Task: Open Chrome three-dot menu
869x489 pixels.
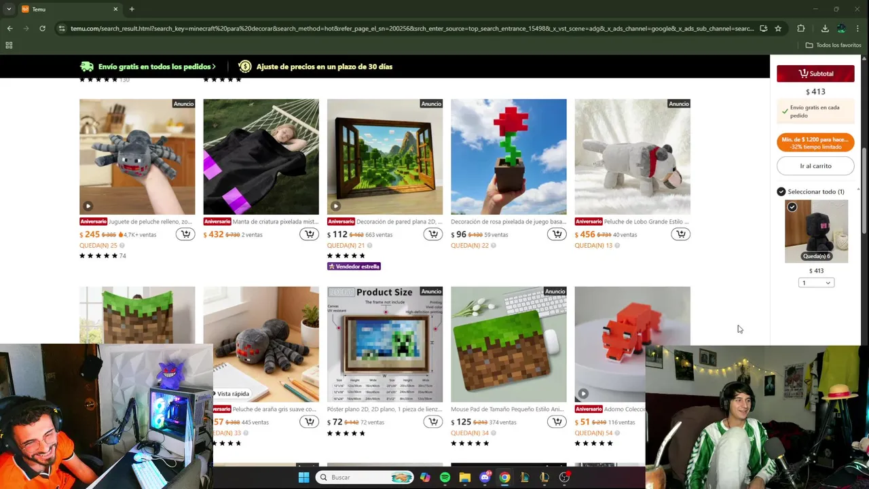Action: click(859, 29)
